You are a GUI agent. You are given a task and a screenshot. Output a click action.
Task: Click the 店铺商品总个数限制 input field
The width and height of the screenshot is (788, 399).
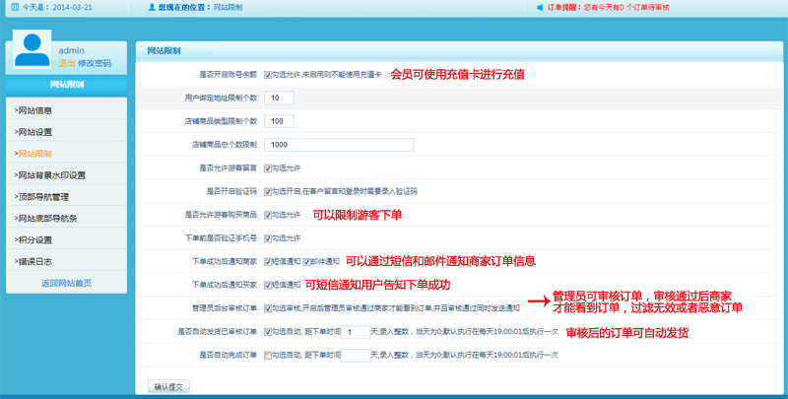coord(338,145)
